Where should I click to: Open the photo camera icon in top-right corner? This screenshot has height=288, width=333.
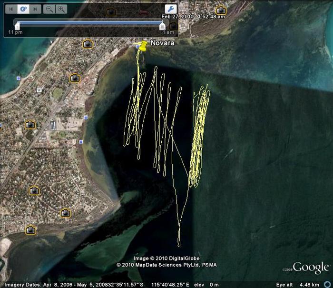point(221,10)
